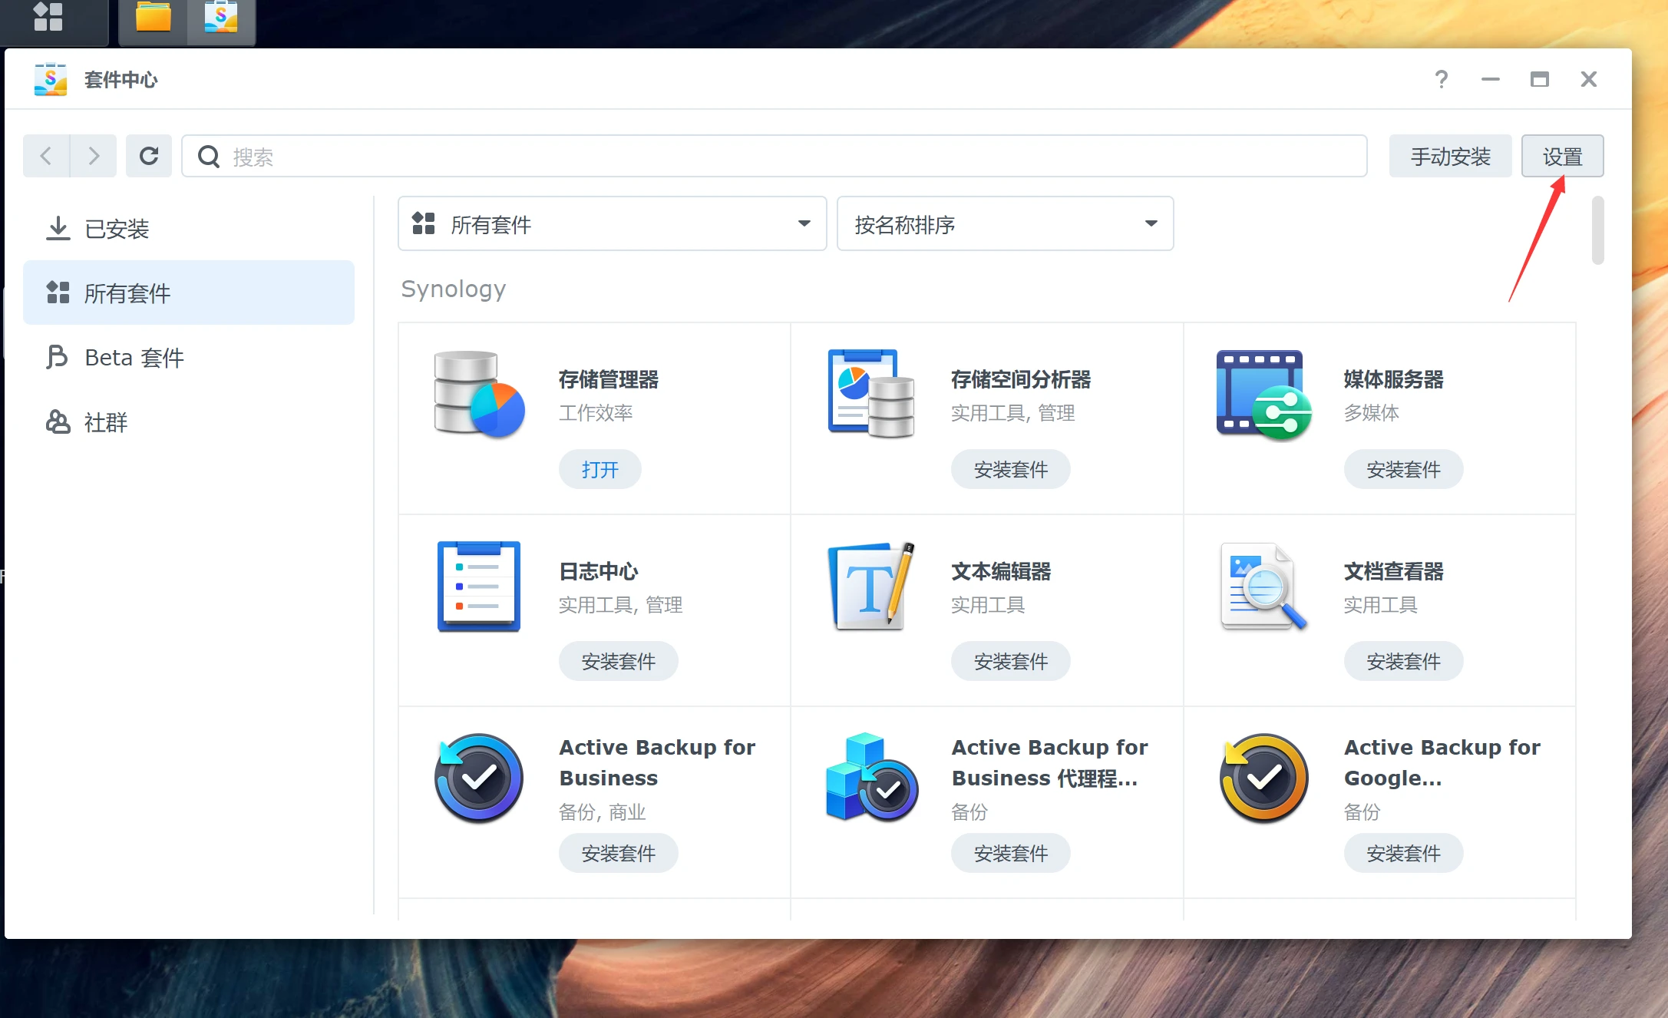
Task: Go back with the left arrow
Action: [46, 157]
